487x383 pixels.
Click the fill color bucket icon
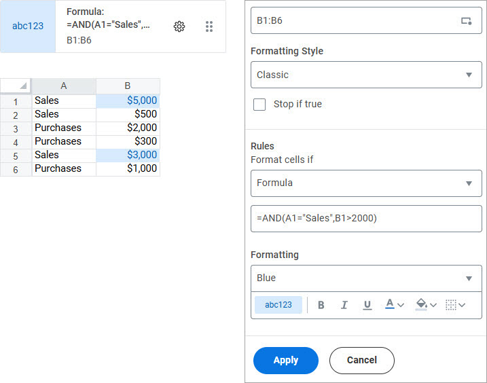click(421, 304)
